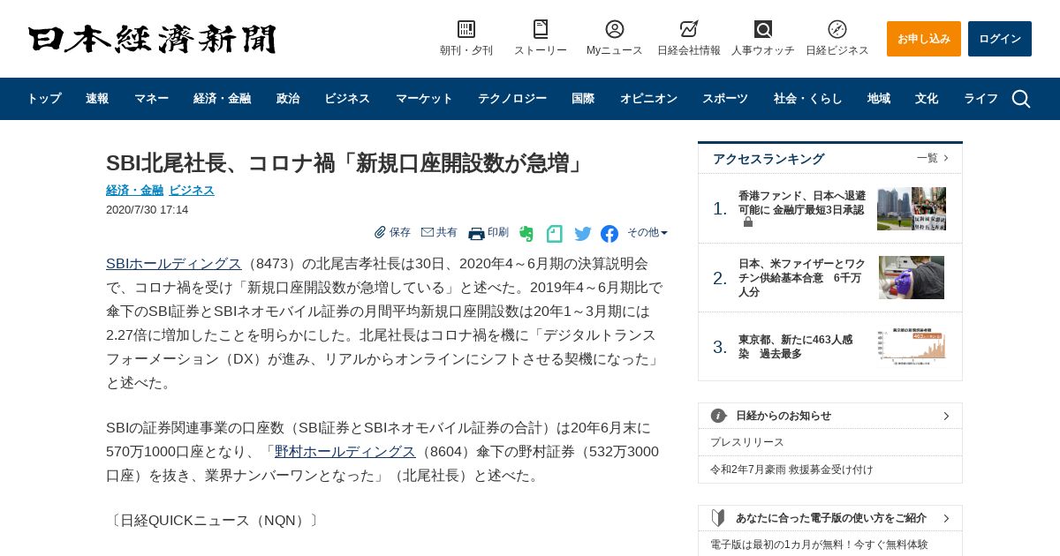Select 国際 in the navigation menu
The width and height of the screenshot is (1060, 556).
pos(583,99)
